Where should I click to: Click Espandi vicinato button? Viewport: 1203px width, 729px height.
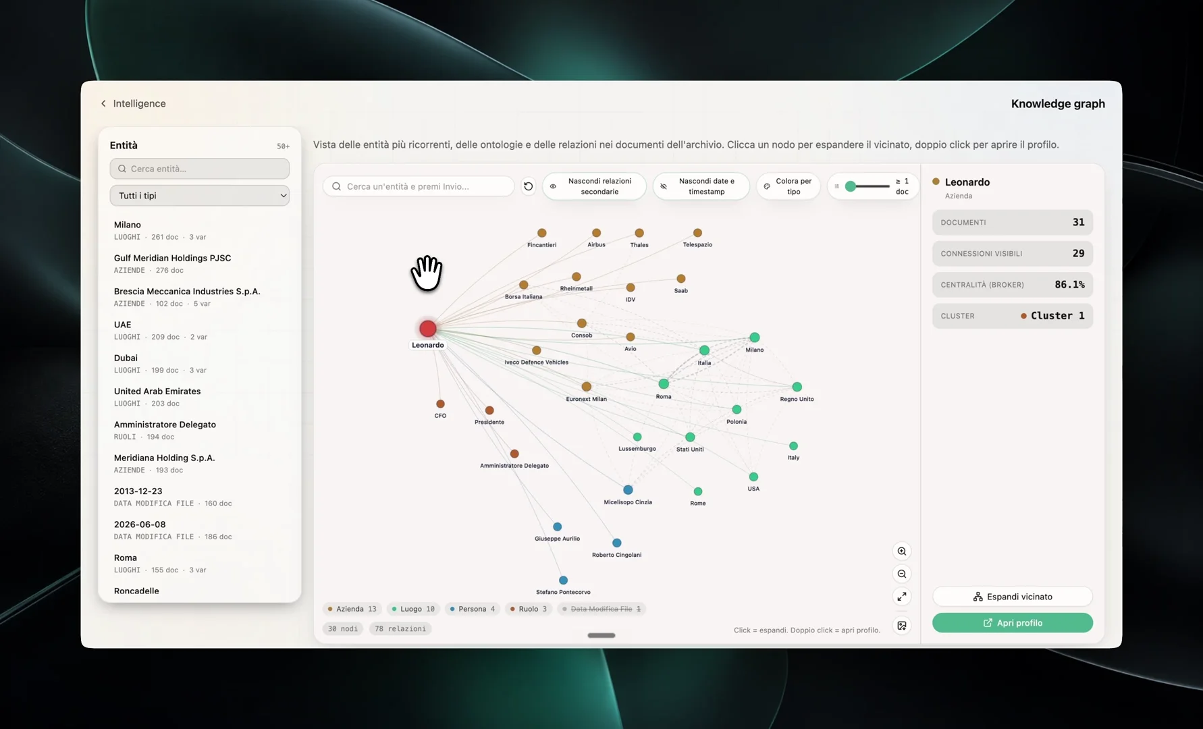[1013, 597]
